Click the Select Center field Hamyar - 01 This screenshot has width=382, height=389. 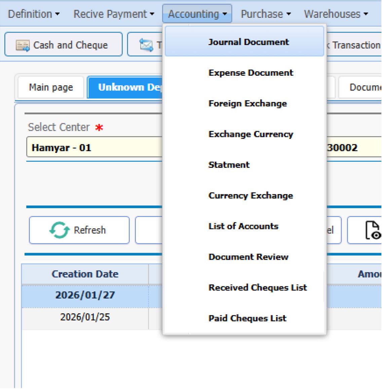point(94,148)
